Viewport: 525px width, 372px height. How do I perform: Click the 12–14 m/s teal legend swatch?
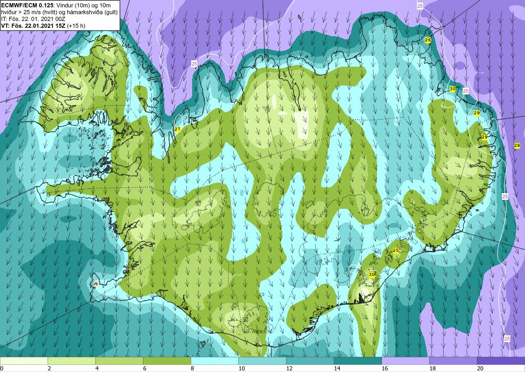coord(310,361)
